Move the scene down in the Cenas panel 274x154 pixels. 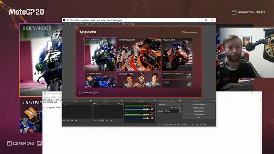point(76,121)
